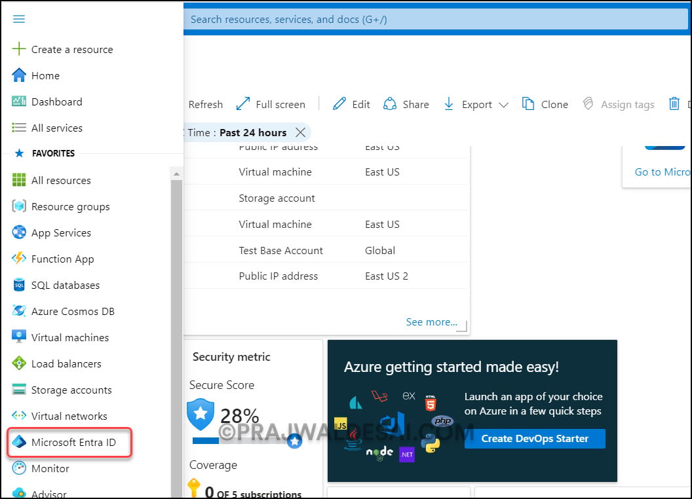Click the Microsoft Entra ID icon

click(19, 441)
